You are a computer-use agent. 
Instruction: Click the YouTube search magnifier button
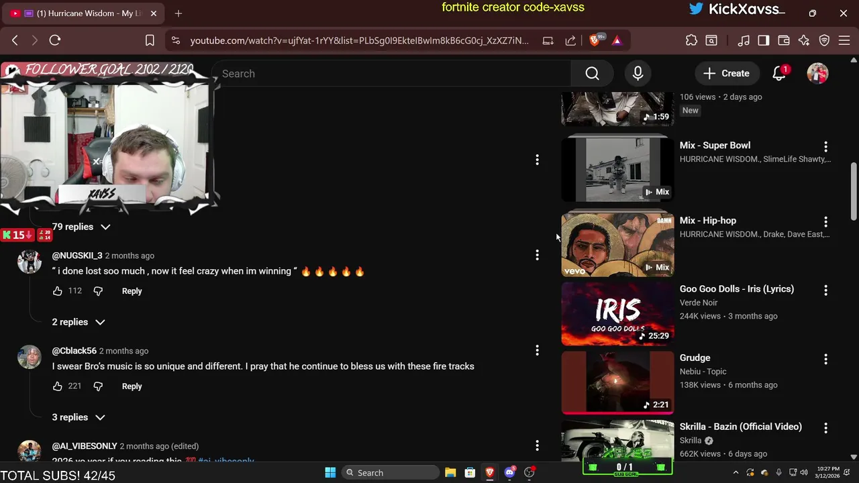pyautogui.click(x=592, y=73)
